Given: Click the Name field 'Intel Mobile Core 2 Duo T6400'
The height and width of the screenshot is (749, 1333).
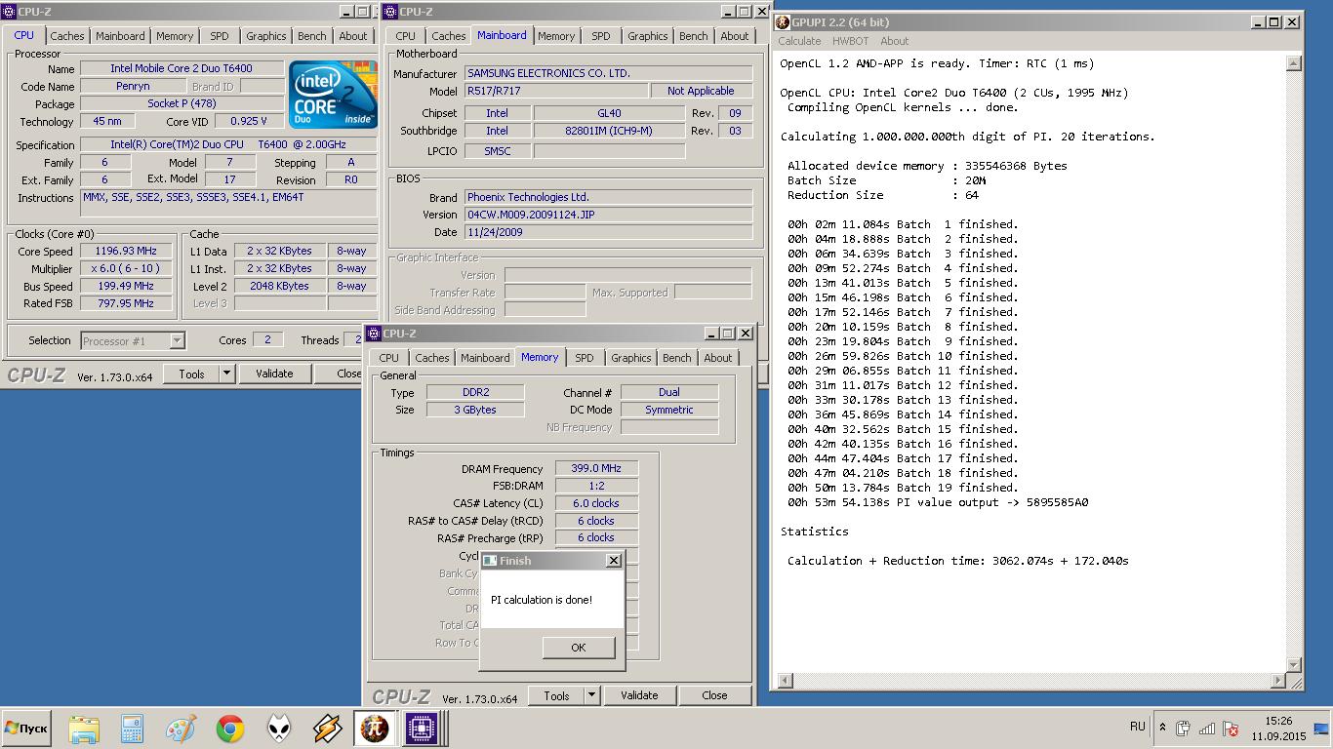Looking at the screenshot, I should click(182, 69).
